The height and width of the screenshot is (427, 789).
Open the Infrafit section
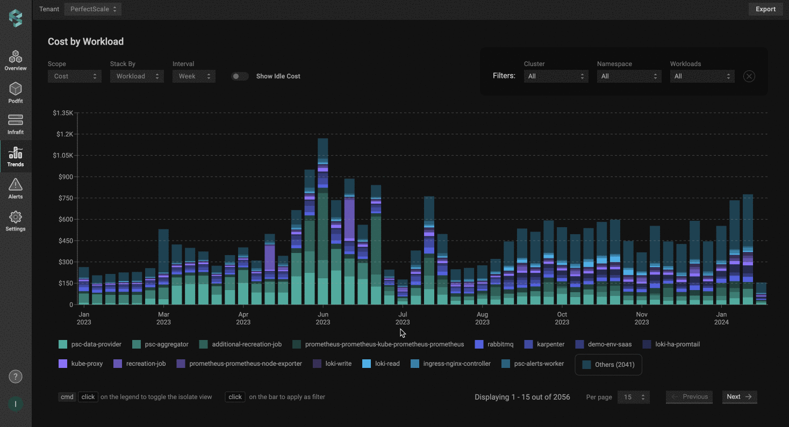click(16, 120)
